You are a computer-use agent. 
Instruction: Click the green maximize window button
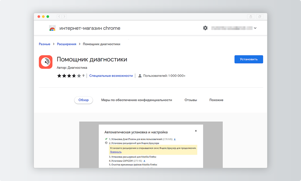click(x=48, y=17)
